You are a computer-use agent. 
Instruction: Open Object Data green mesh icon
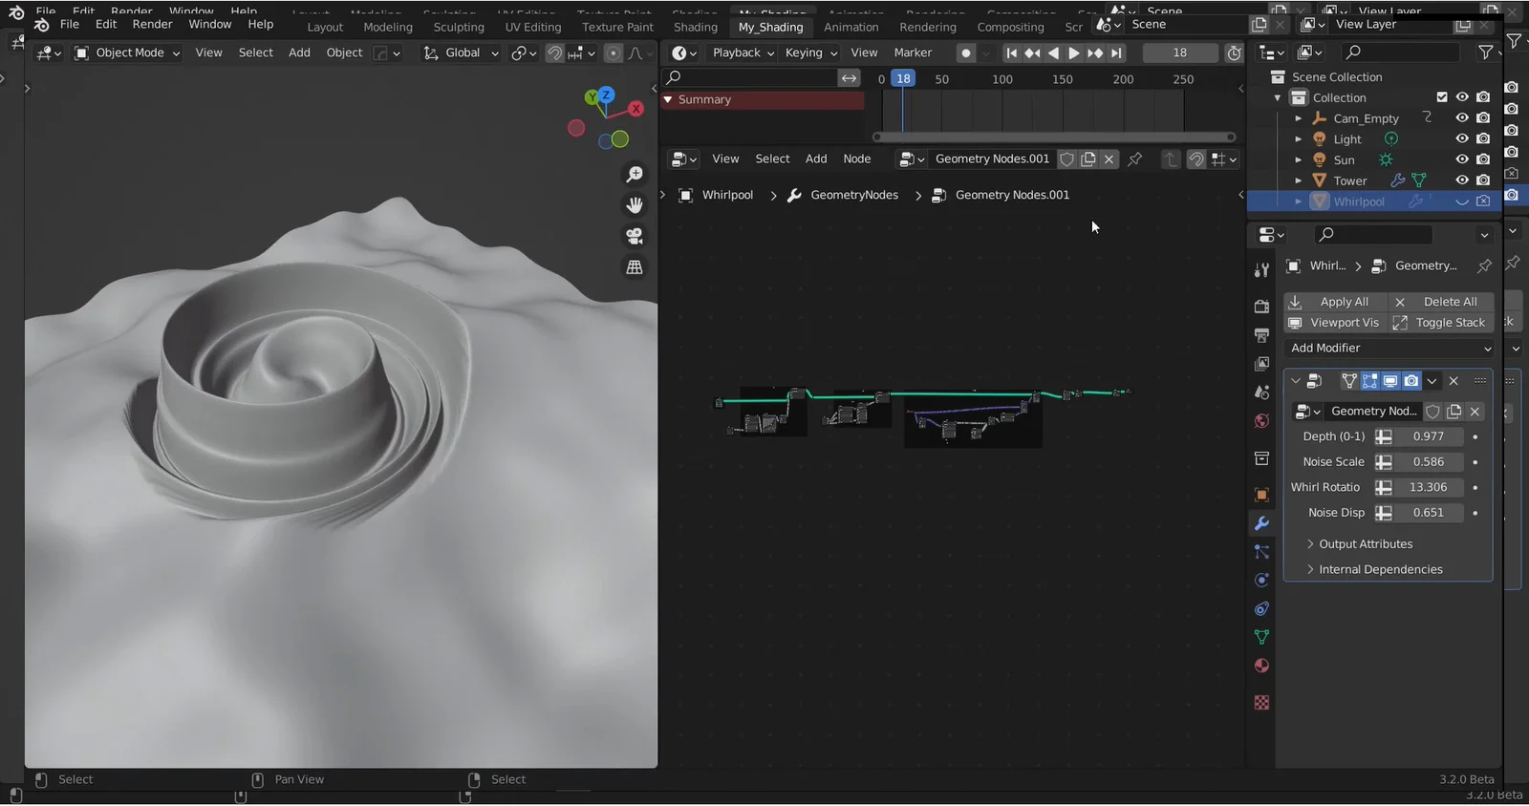point(1261,637)
